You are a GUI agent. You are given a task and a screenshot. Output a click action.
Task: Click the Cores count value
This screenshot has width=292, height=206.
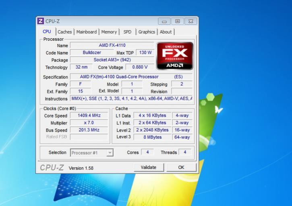[x=147, y=152]
